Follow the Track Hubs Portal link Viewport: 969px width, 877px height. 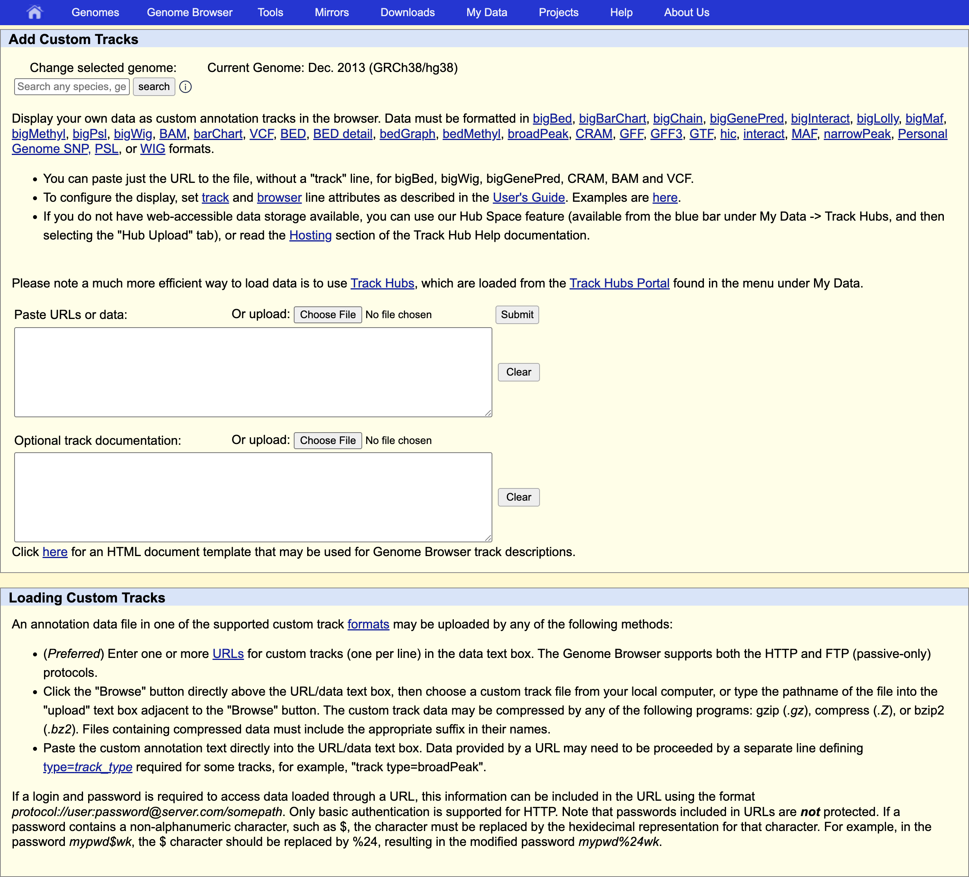point(619,284)
